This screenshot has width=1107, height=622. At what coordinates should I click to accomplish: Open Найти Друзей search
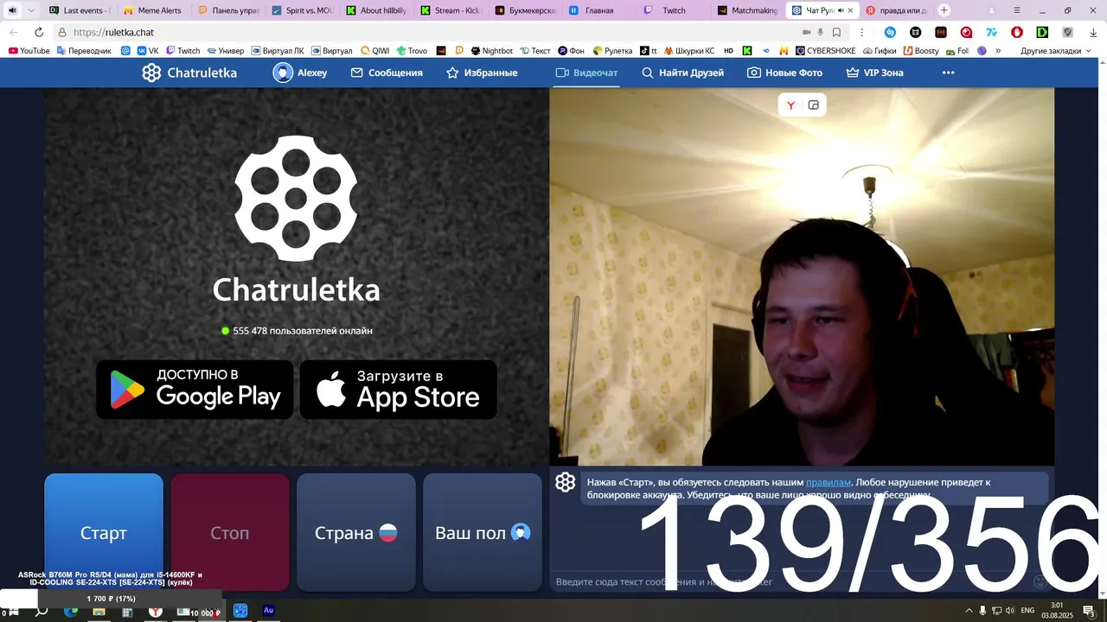(682, 73)
